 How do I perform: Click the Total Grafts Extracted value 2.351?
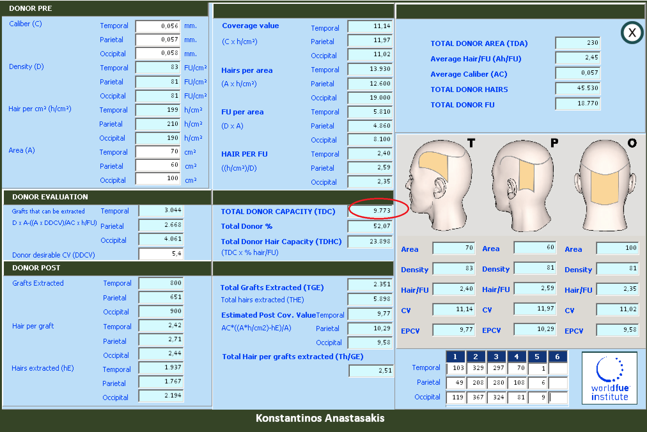pyautogui.click(x=370, y=284)
